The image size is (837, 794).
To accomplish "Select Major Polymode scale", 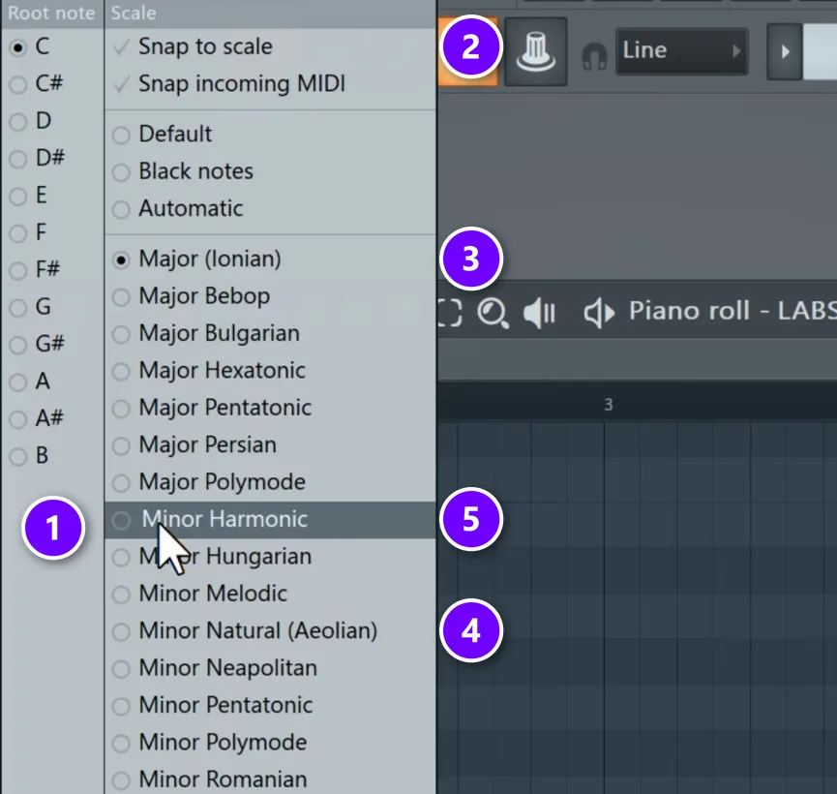I will 270,482.
